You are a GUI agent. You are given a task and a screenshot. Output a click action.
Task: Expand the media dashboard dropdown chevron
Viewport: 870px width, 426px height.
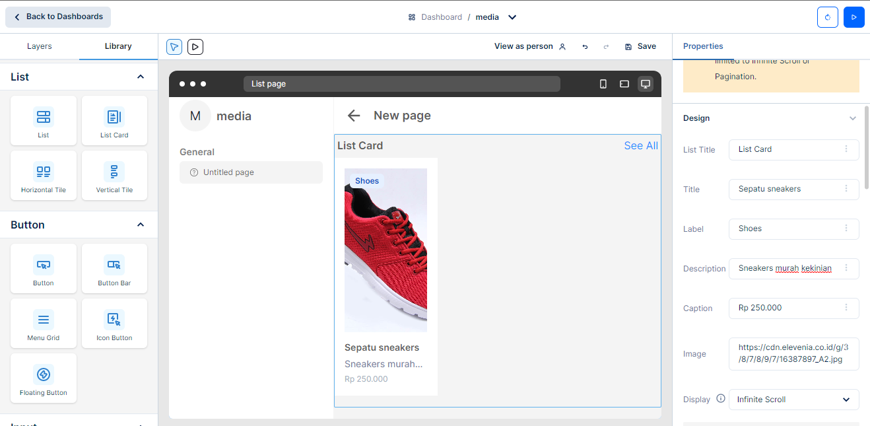(x=512, y=17)
